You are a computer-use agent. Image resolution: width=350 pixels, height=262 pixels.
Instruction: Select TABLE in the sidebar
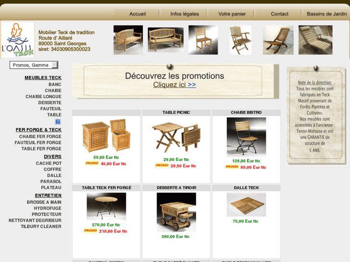54,114
